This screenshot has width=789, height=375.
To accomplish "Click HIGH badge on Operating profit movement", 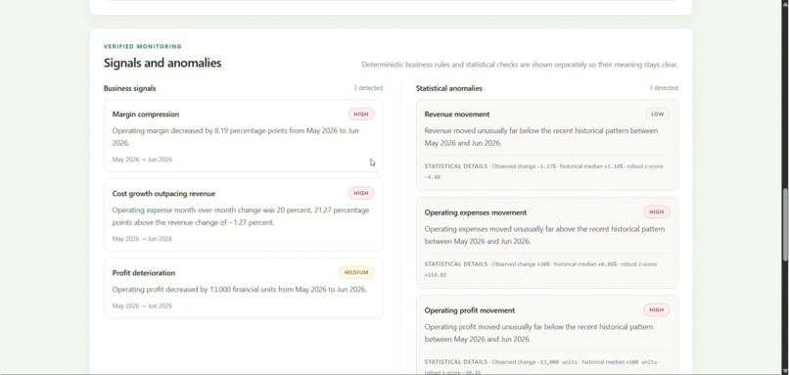I will (656, 310).
